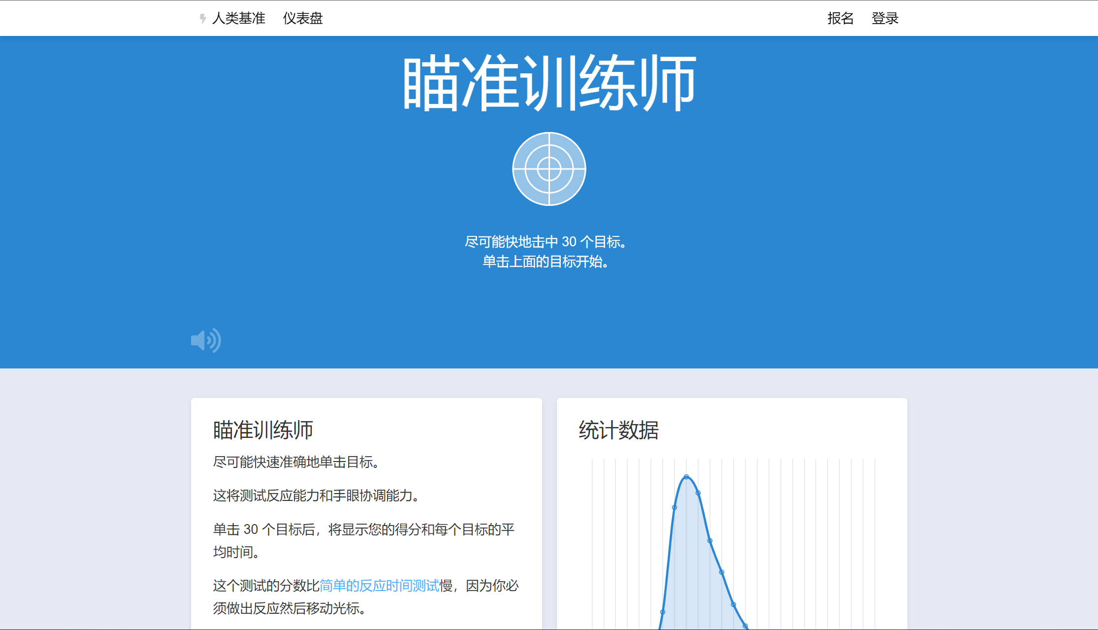This screenshot has width=1098, height=630.
Task: Click the crosshair target to start
Action: tap(549, 169)
